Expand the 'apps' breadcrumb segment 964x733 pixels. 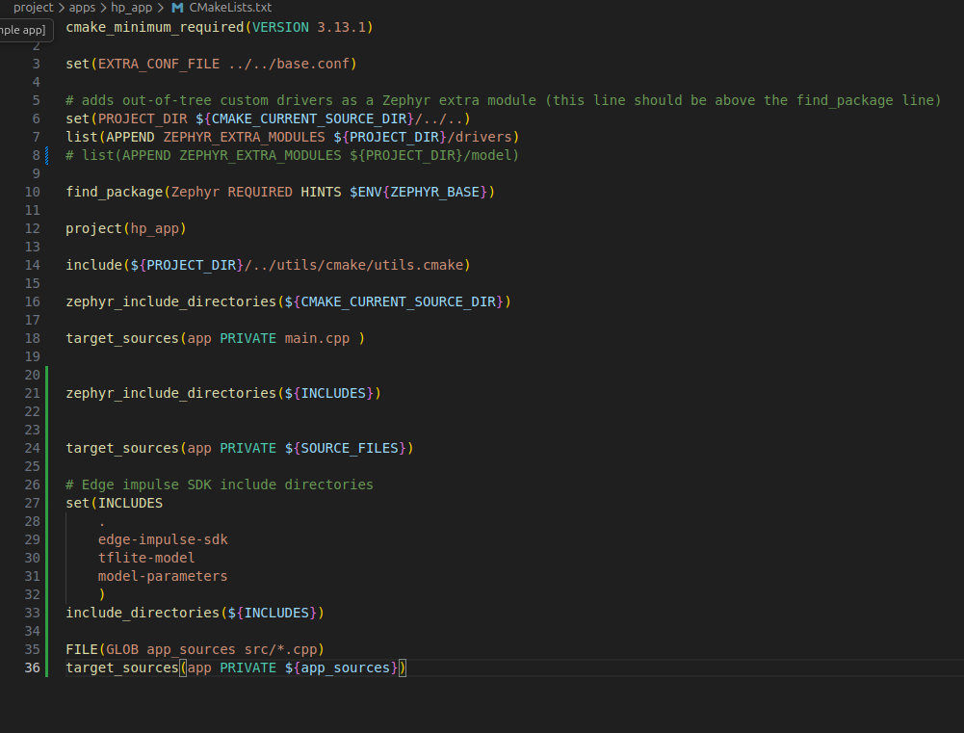pos(82,8)
